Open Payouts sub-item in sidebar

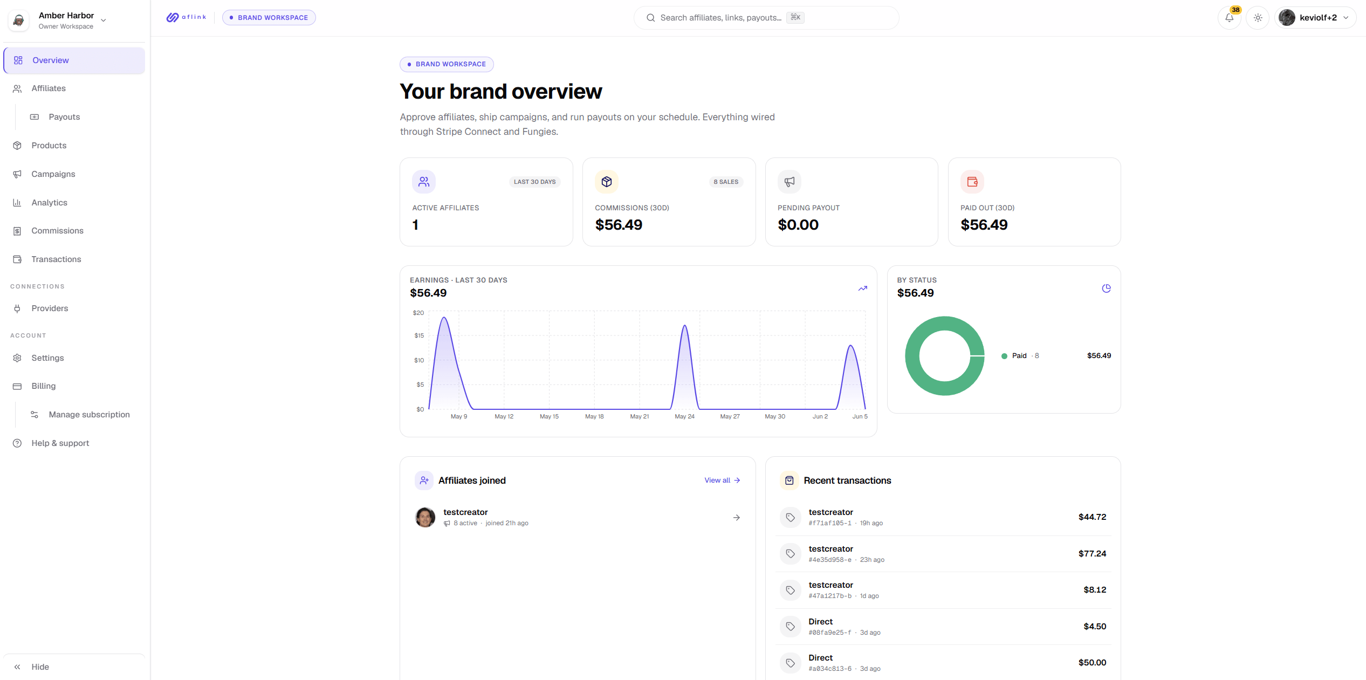[64, 117]
